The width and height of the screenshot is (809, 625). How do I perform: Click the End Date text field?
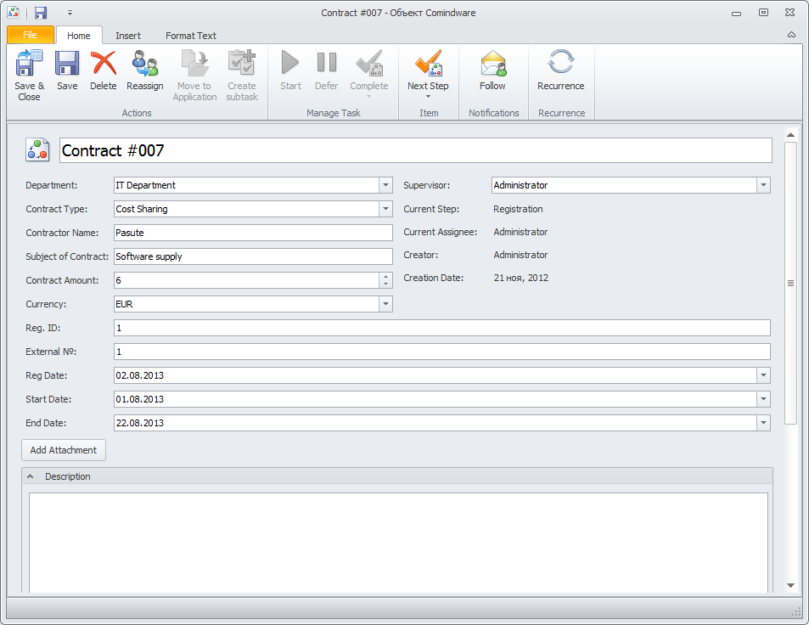435,423
